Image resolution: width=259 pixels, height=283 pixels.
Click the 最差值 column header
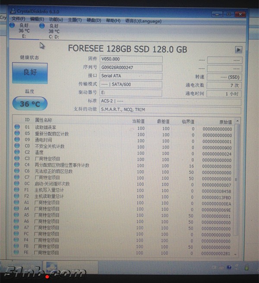pyautogui.click(x=163, y=122)
